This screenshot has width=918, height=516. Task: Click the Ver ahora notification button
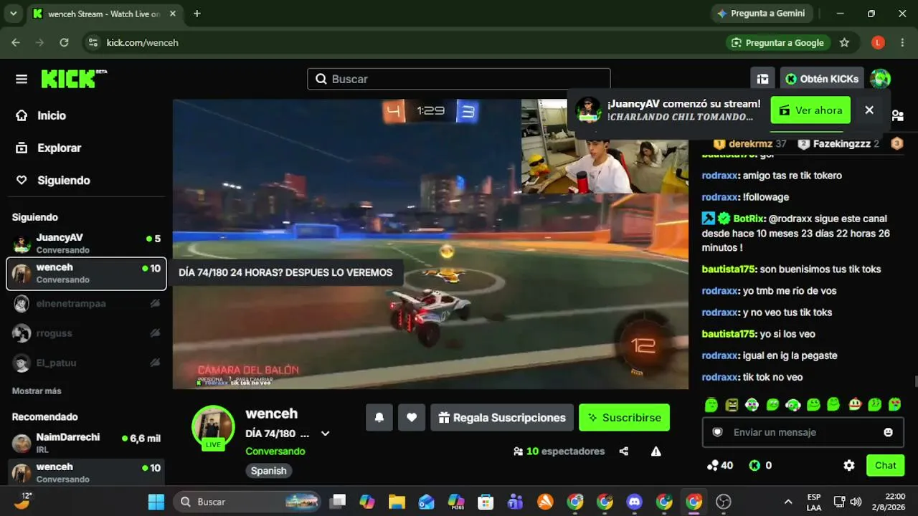(810, 110)
